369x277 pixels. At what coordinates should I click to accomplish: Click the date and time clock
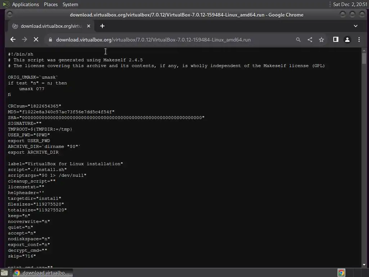(350, 4)
